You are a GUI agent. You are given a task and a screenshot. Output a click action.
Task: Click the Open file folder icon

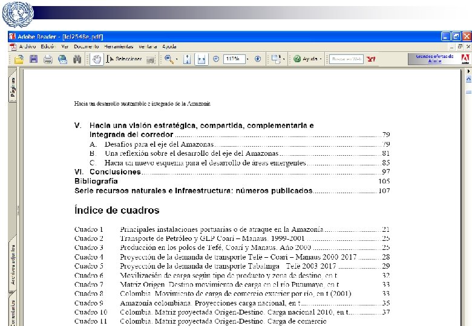pos(19,59)
